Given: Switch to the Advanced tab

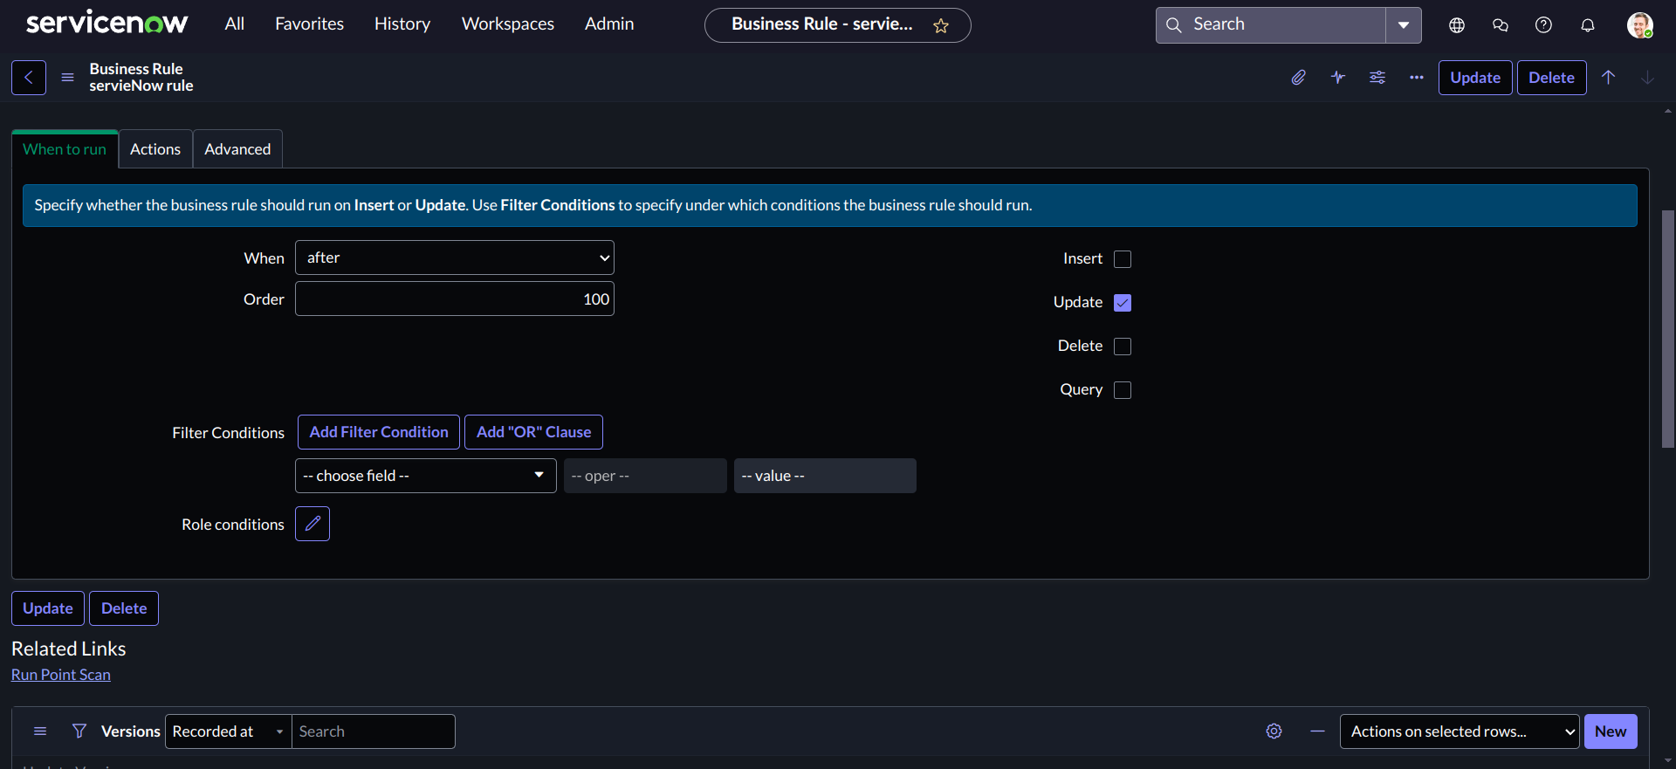Looking at the screenshot, I should pos(237,149).
